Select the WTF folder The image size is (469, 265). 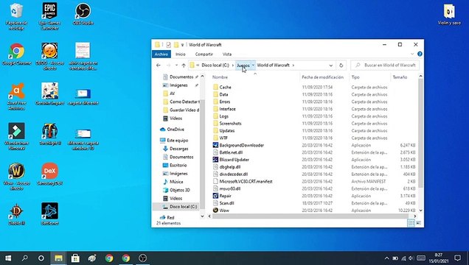(x=223, y=138)
